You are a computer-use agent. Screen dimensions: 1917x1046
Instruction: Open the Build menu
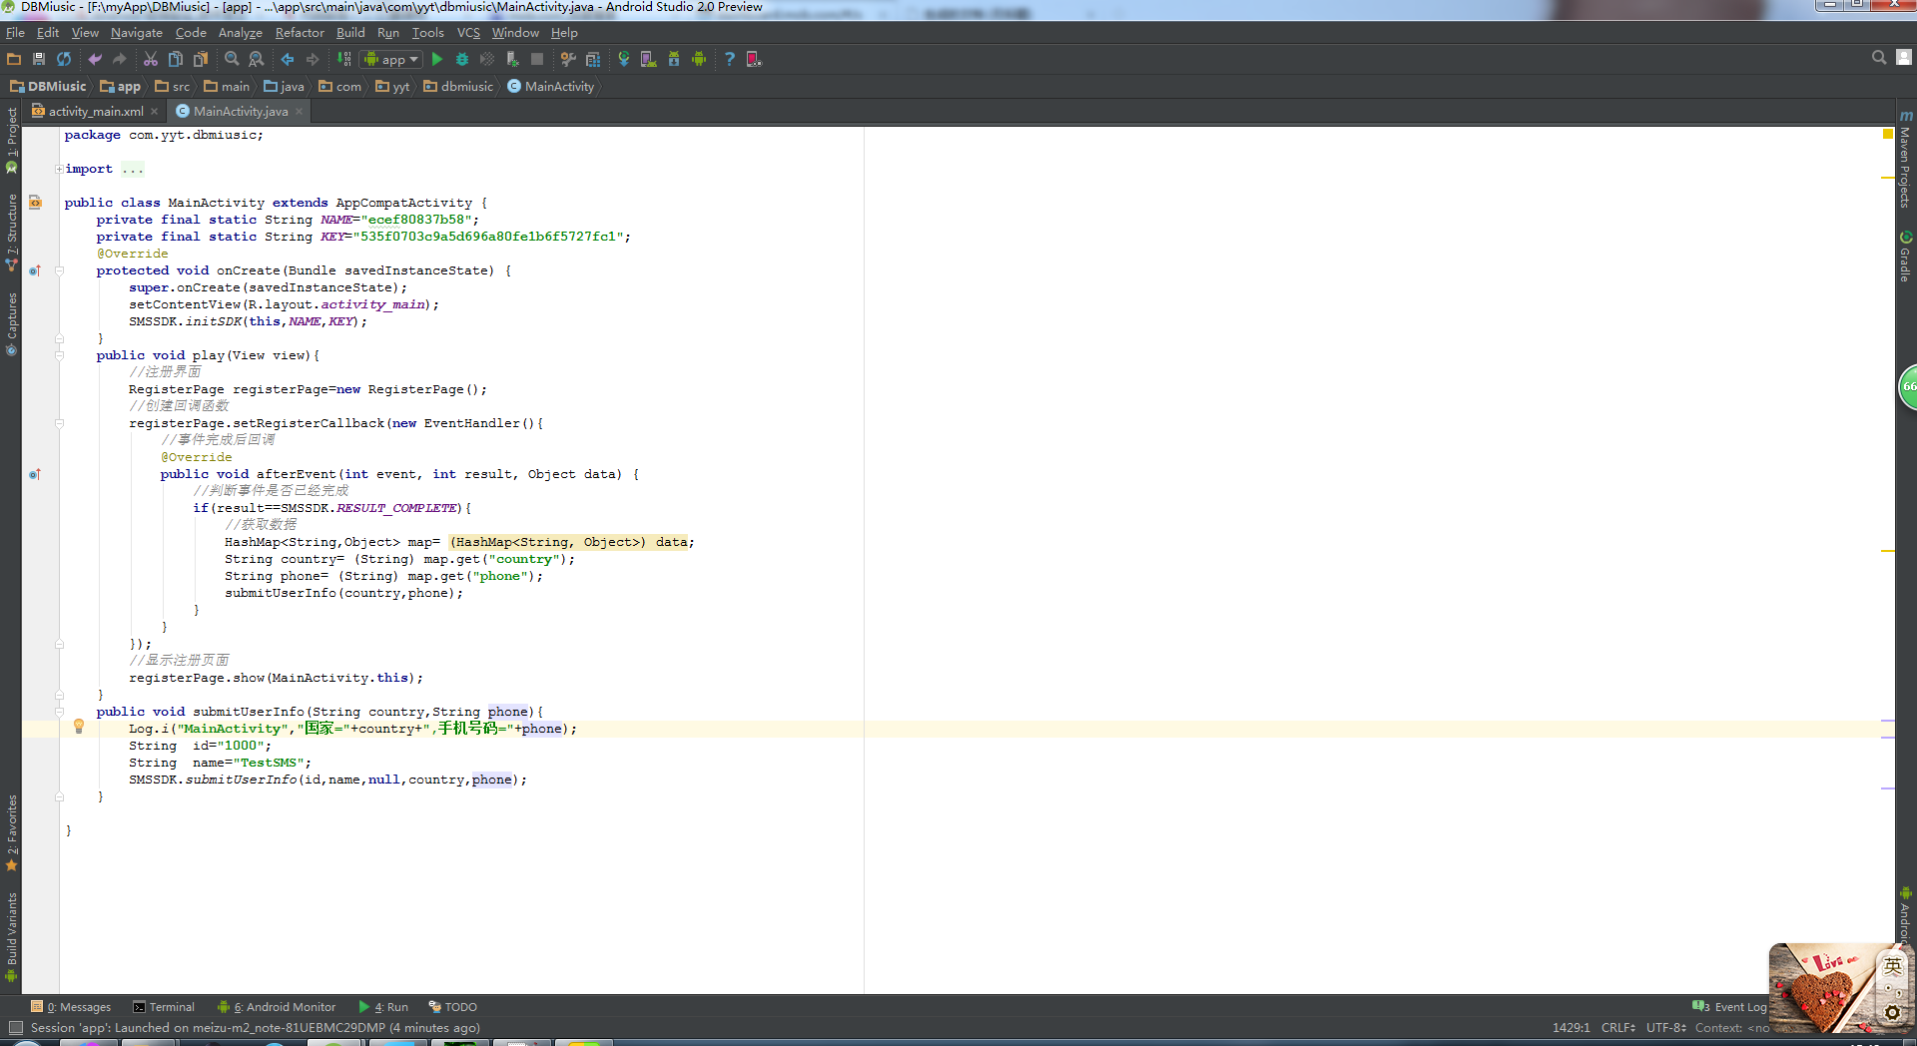(x=350, y=33)
